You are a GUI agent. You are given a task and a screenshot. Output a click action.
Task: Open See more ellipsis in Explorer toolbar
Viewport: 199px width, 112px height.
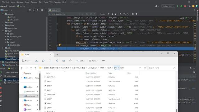pyautogui.click(x=104, y=61)
